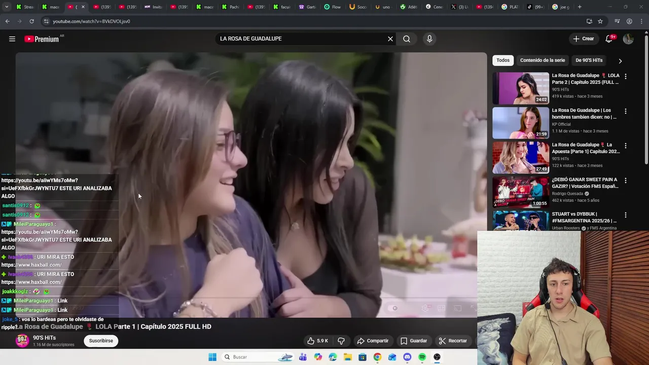Open the Windows Start menu
This screenshot has width=649, height=365.
point(212,357)
